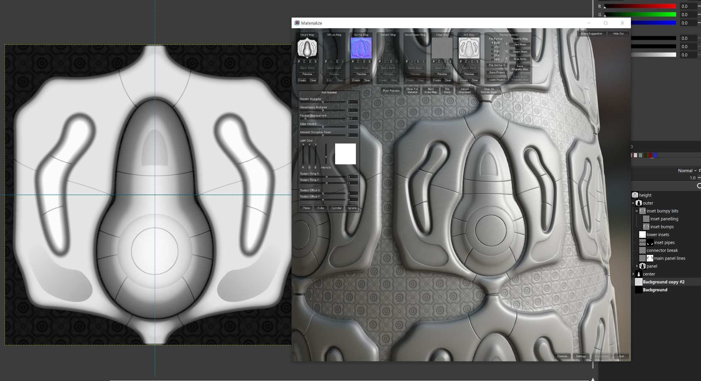Viewport: 701px width, 381px height.
Task: Open Controls in Materialize bottom bar
Action: 562,356
